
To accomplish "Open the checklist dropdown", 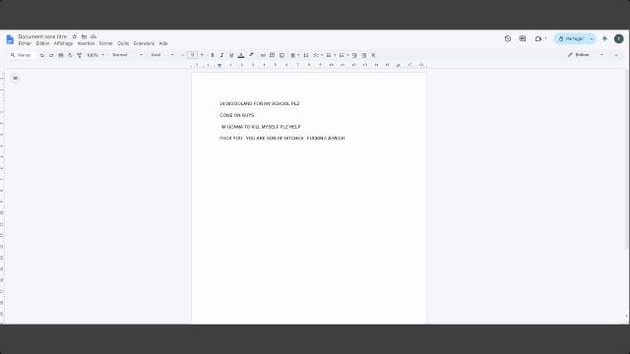I will 318,55.
